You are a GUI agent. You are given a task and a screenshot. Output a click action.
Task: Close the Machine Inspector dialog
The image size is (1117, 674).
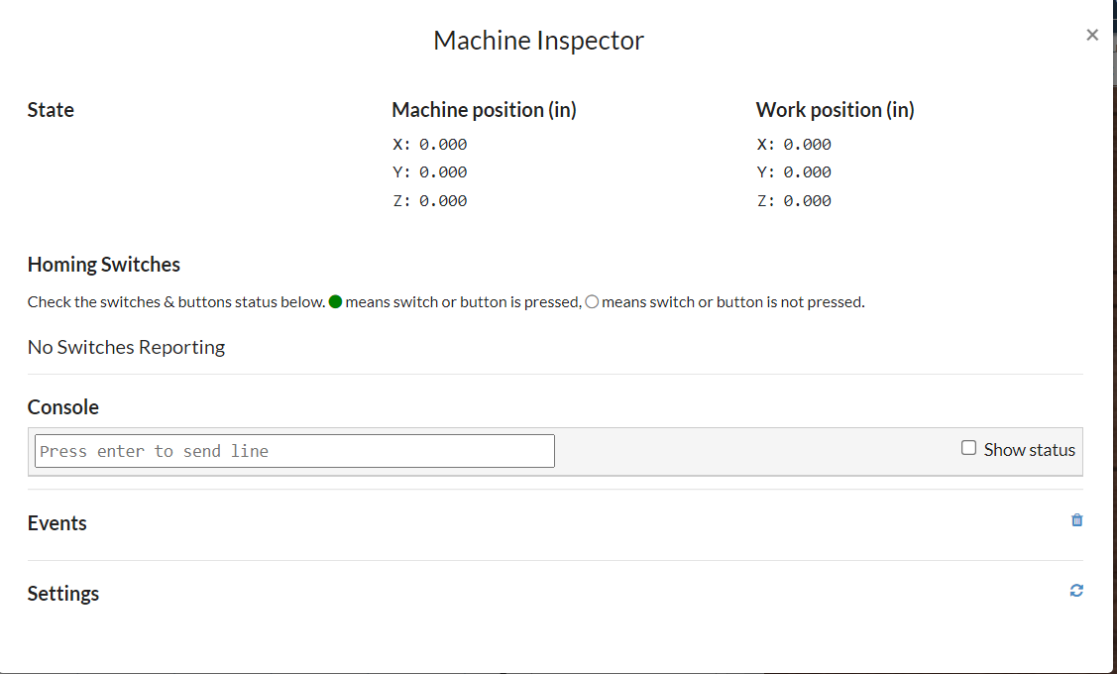1092,35
